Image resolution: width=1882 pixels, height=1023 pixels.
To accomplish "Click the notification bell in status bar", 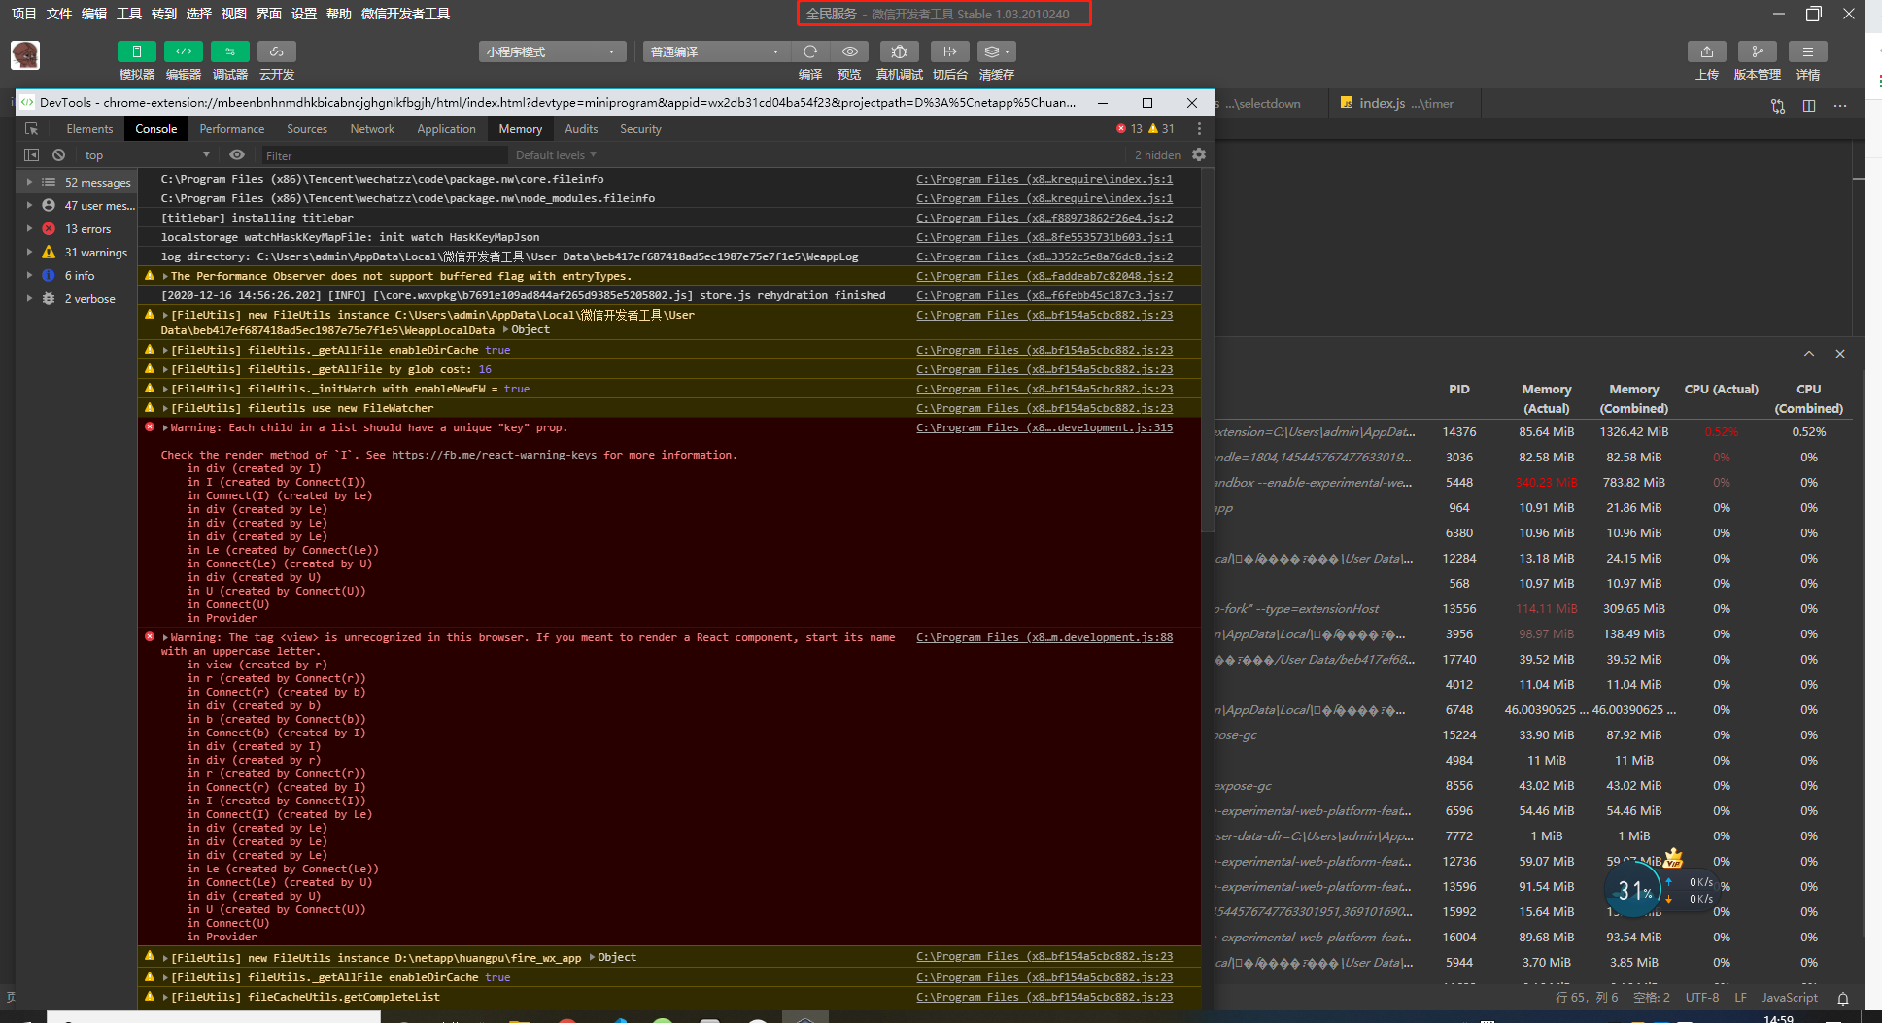I will [1843, 998].
